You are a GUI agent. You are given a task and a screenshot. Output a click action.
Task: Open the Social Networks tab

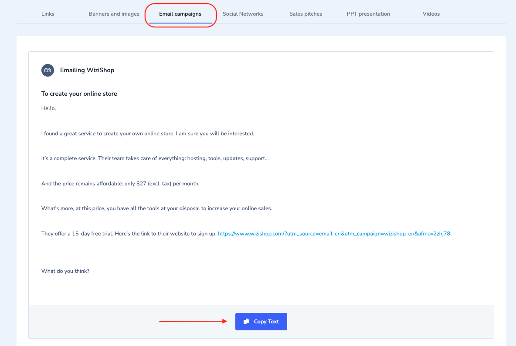tap(243, 14)
